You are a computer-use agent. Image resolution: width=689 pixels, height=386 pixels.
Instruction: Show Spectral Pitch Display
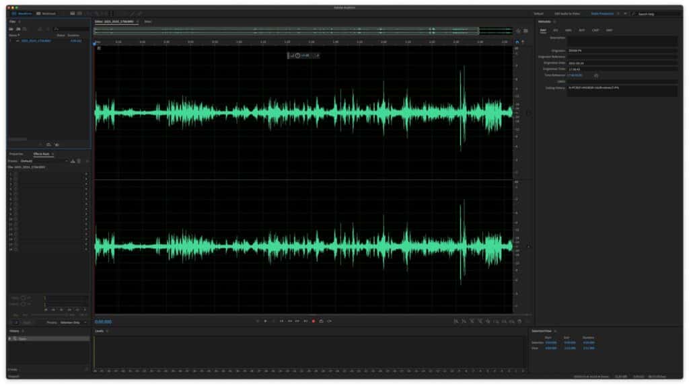point(79,13)
